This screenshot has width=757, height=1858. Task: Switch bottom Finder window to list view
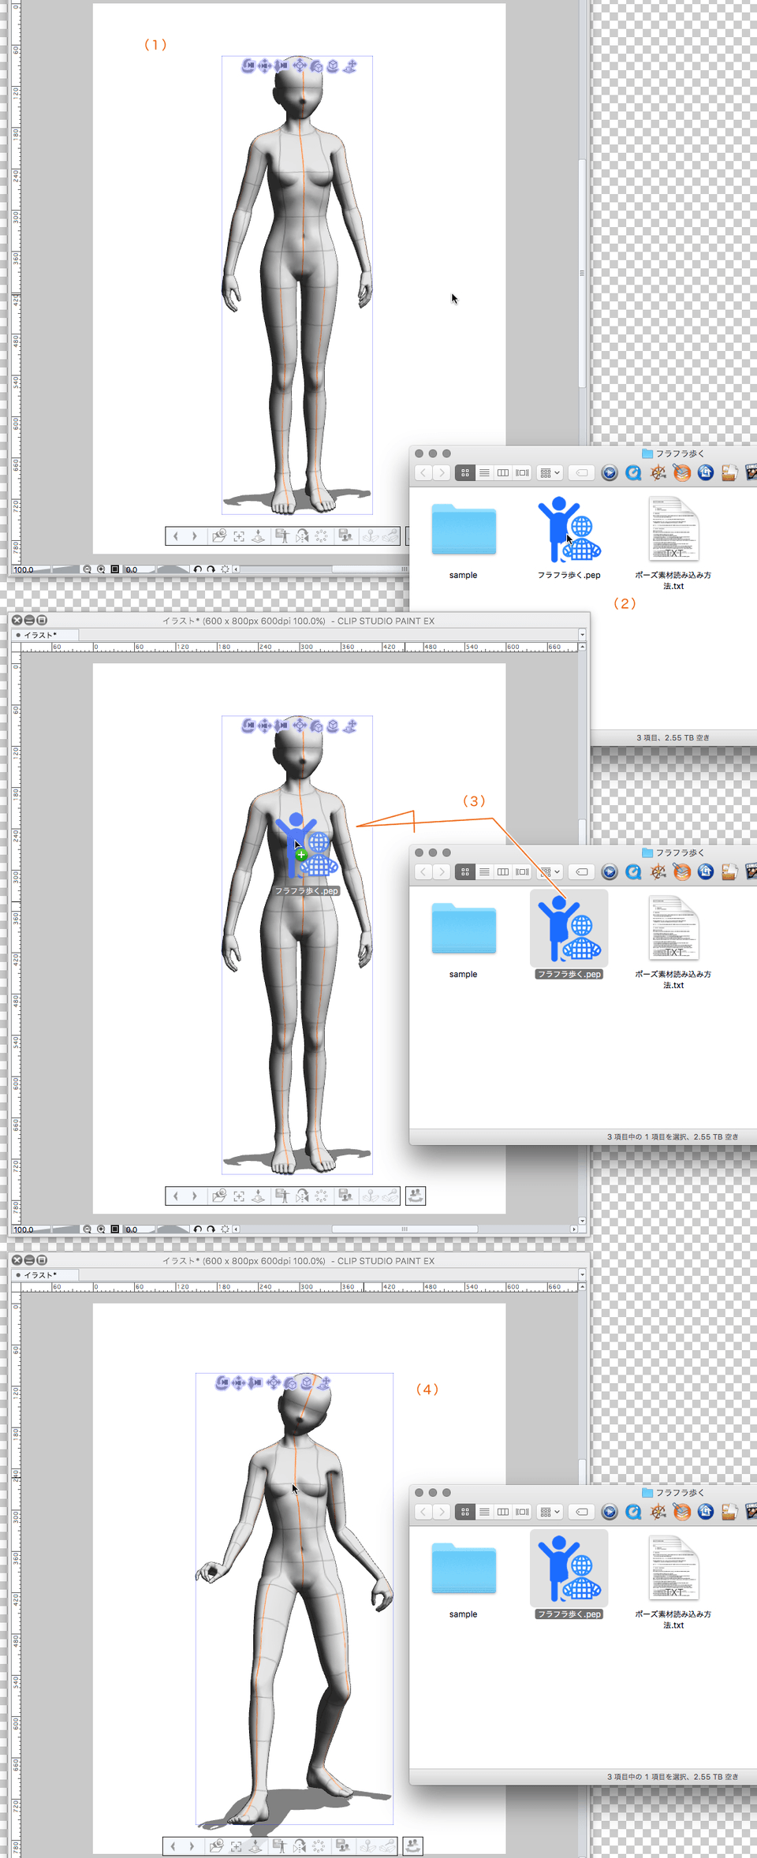(x=484, y=1512)
